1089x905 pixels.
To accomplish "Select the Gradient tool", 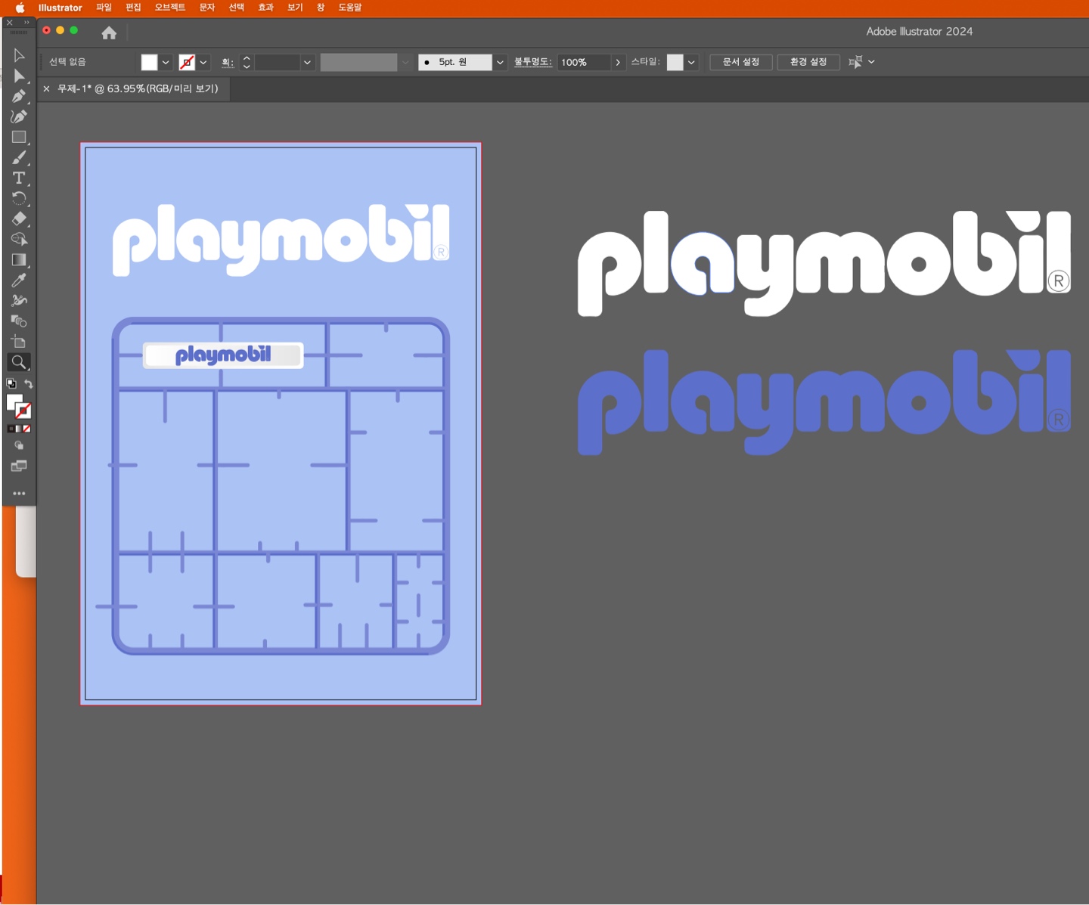I will (19, 259).
